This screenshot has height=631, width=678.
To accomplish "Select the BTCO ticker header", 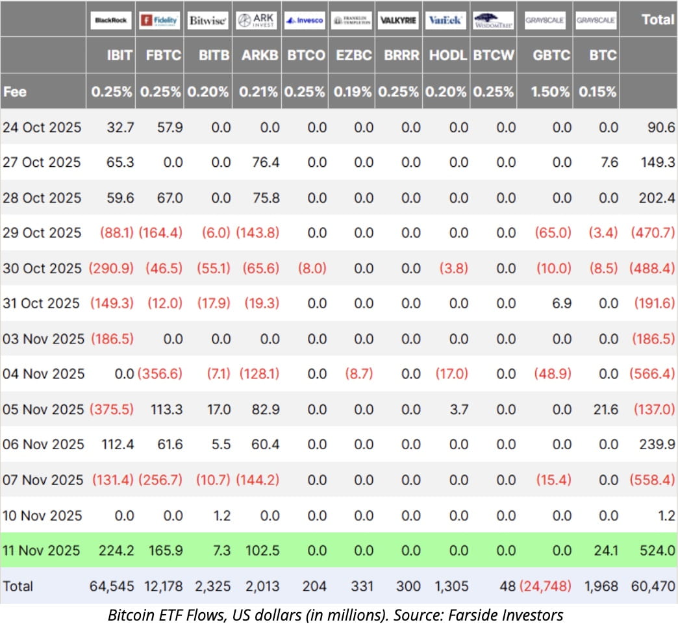I will 306,55.
